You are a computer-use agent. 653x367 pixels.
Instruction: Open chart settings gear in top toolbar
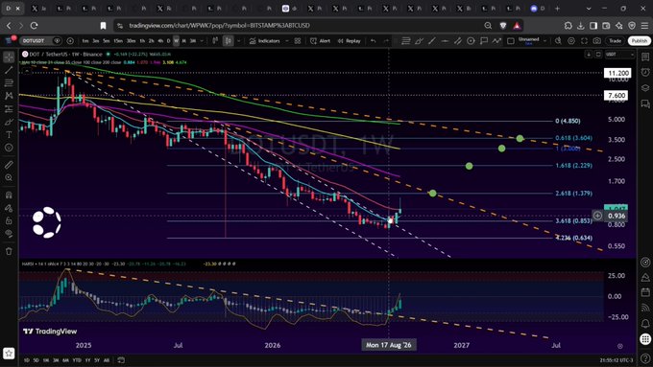[x=571, y=41]
